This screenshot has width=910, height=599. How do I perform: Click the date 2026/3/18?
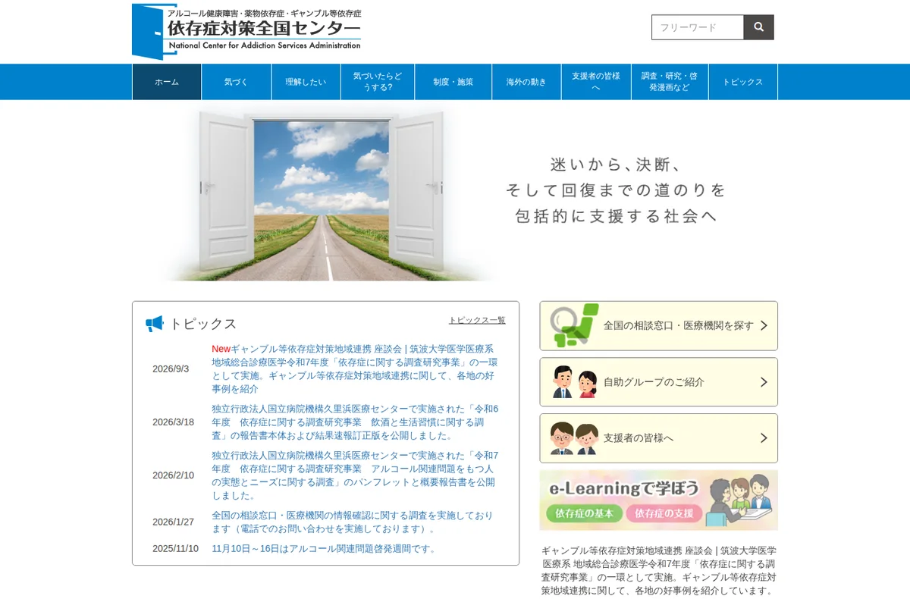173,422
